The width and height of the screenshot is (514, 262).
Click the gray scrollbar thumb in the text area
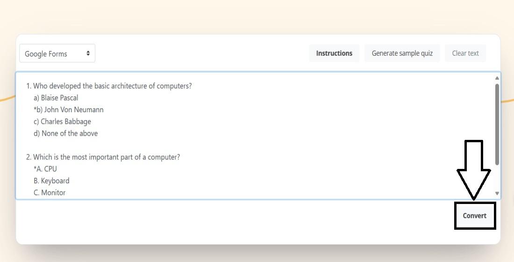497,124
